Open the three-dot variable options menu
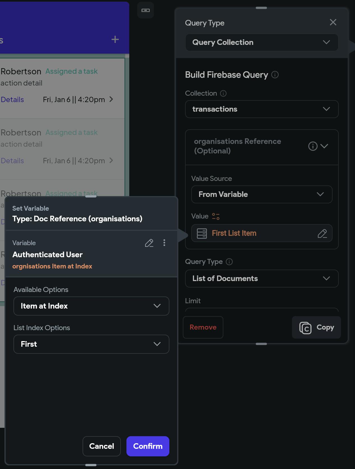 [x=164, y=243]
